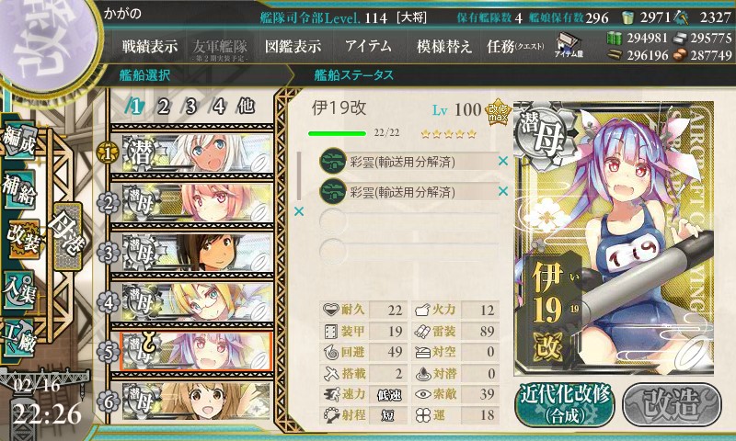Open the 入渠 (Docking) sidebar icon

point(19,289)
